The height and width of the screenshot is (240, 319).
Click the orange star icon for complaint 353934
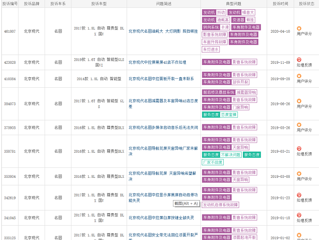click(299, 174)
